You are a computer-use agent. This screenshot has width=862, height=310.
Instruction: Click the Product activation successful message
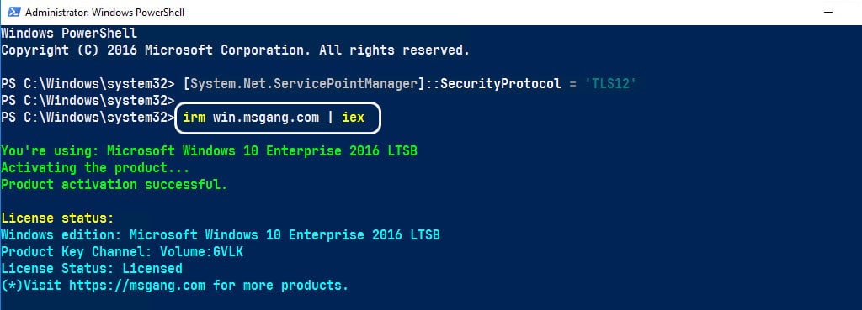point(114,184)
